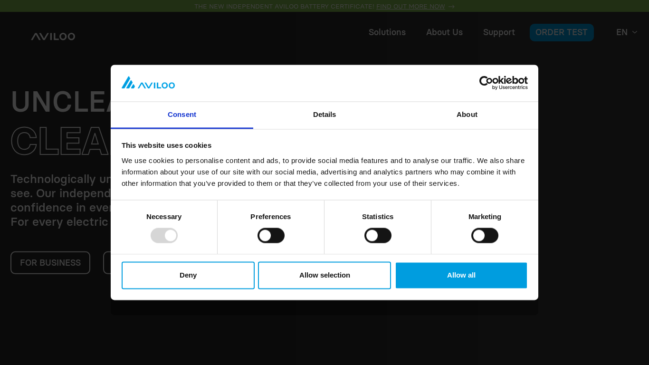The height and width of the screenshot is (365, 649).
Task: Click the Necessary label text
Action: coord(164,217)
